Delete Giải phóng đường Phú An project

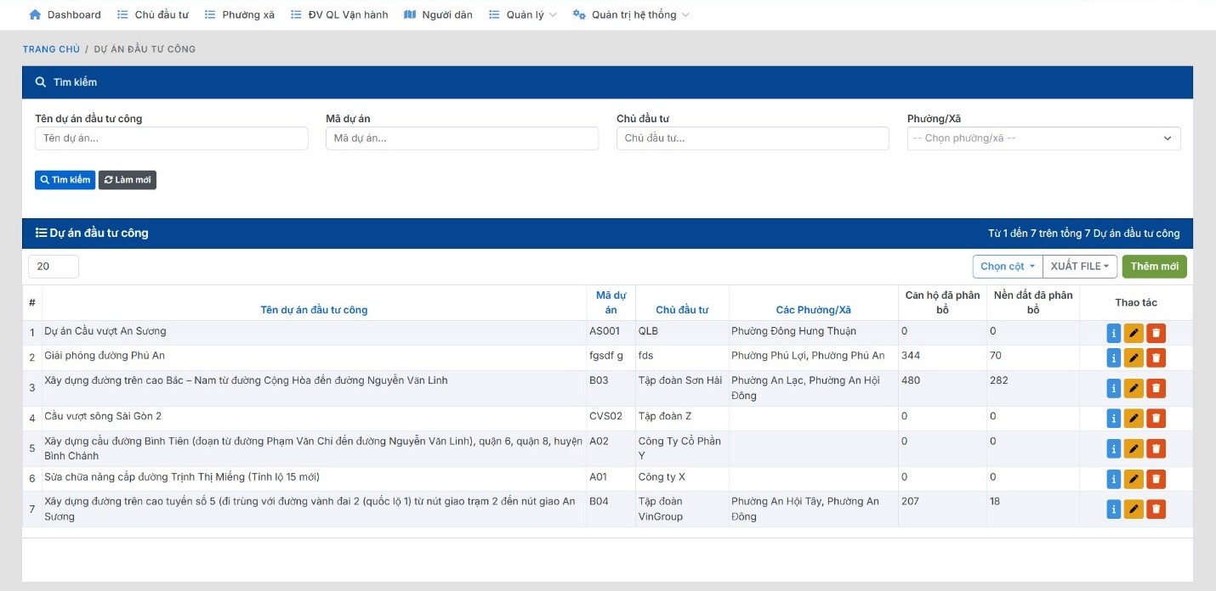tap(1156, 357)
